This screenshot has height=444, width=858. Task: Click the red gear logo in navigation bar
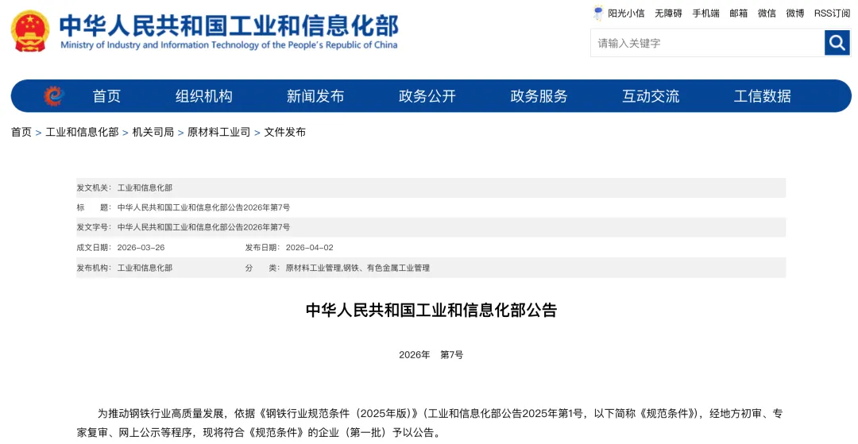coord(54,95)
